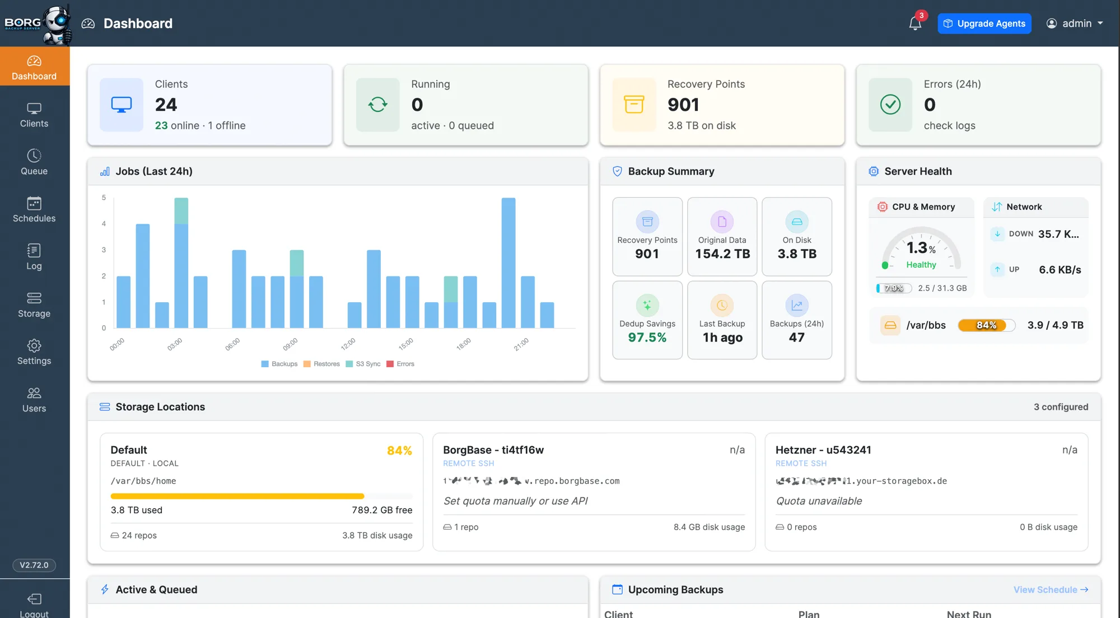Click the Upgrade Agents button

pyautogui.click(x=984, y=24)
